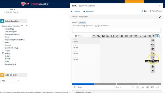Open the Shapes tool in the toolbar
This screenshot has height=93, width=165.
coord(108,36)
